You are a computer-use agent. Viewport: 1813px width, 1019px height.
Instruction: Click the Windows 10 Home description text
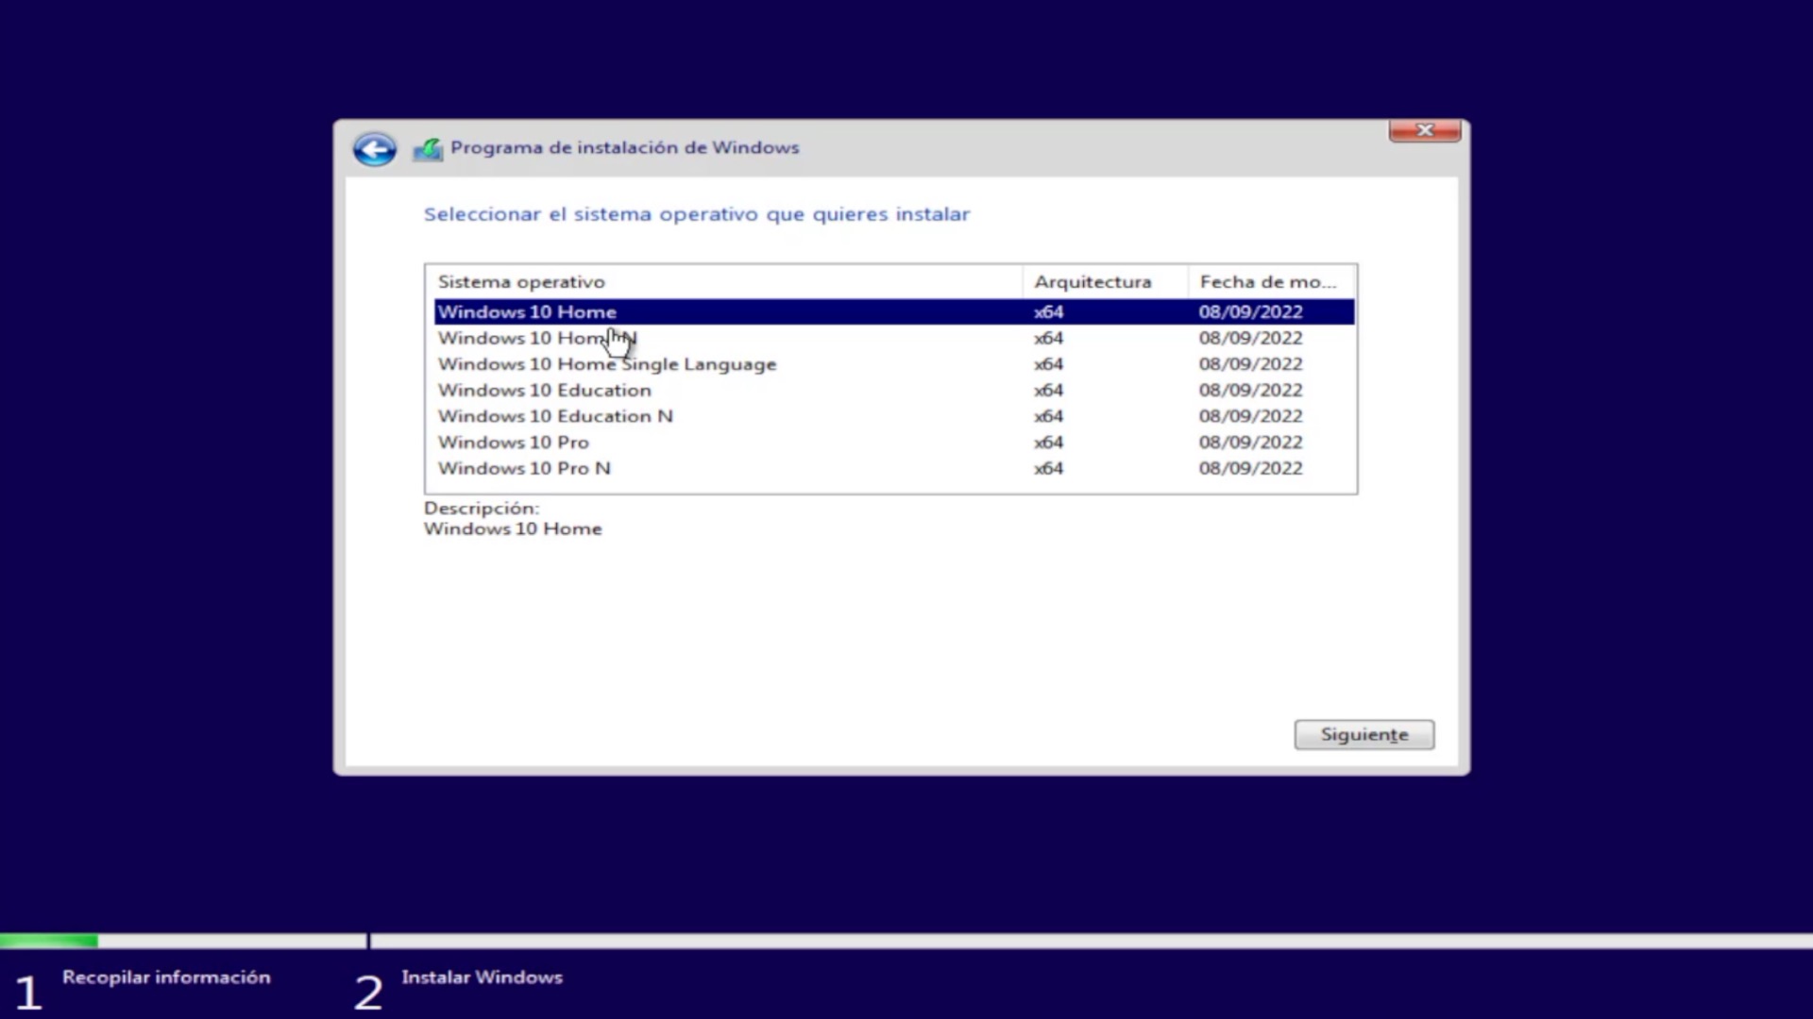(513, 529)
